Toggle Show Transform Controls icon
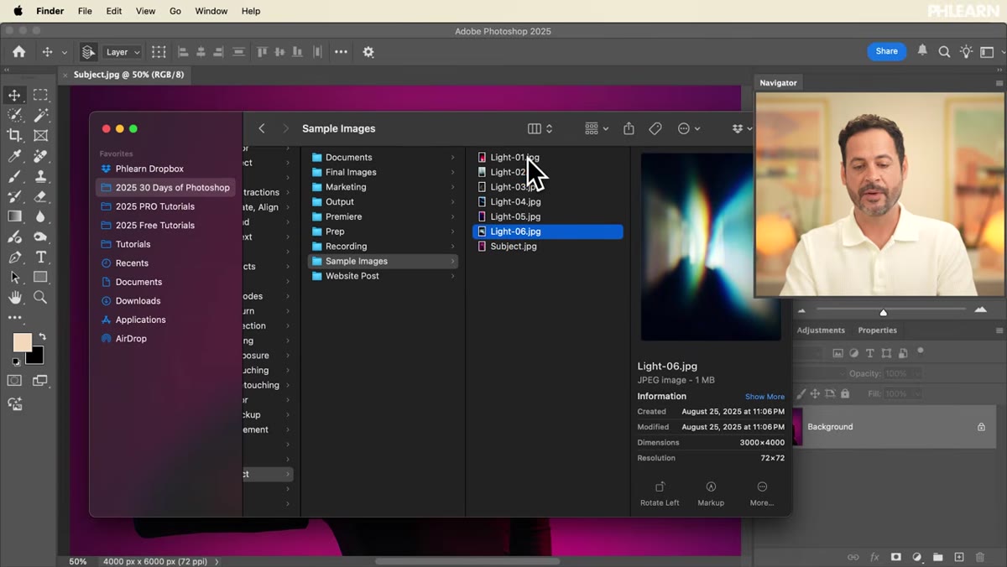Image resolution: width=1007 pixels, height=567 pixels. click(x=159, y=52)
